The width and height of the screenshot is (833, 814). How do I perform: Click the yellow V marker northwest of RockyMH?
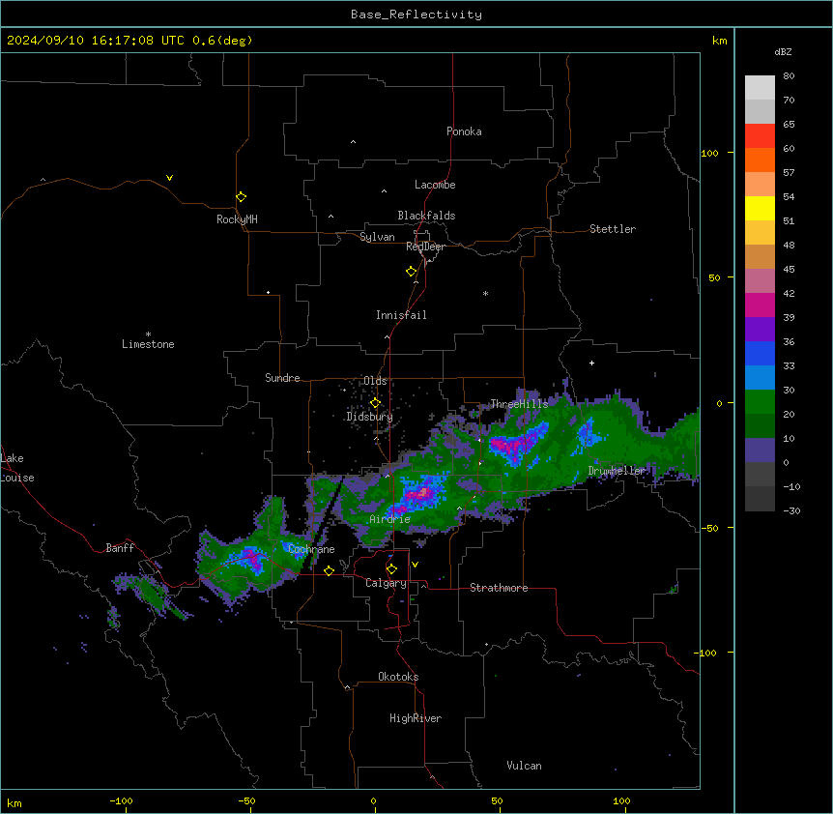coord(169,178)
